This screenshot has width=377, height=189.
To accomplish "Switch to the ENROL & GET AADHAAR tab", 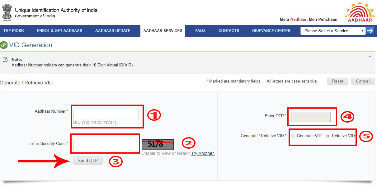I will pyautogui.click(x=59, y=31).
